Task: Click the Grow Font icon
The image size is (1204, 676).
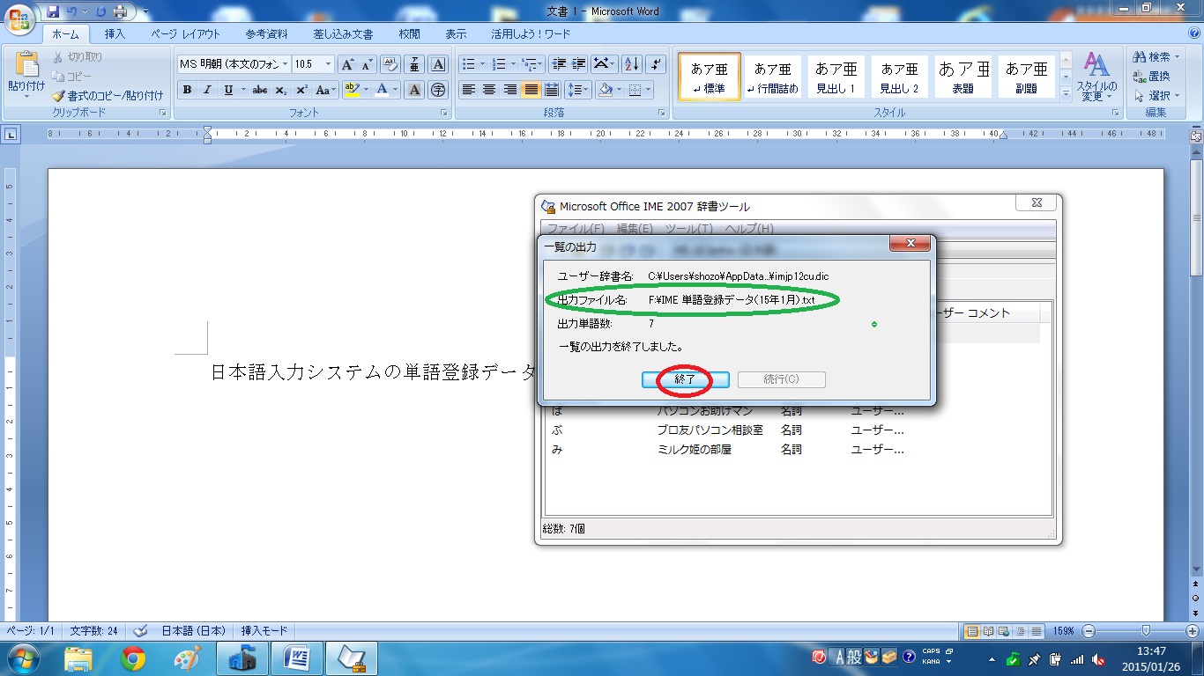Action: click(x=347, y=64)
